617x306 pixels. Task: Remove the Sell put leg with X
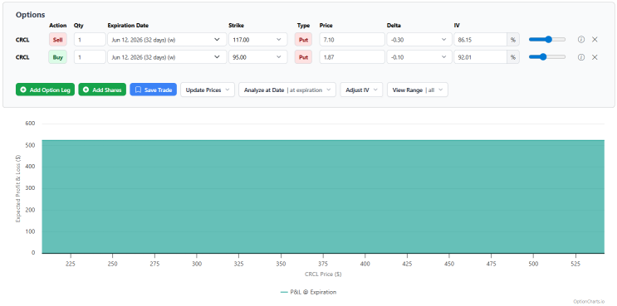coord(595,40)
